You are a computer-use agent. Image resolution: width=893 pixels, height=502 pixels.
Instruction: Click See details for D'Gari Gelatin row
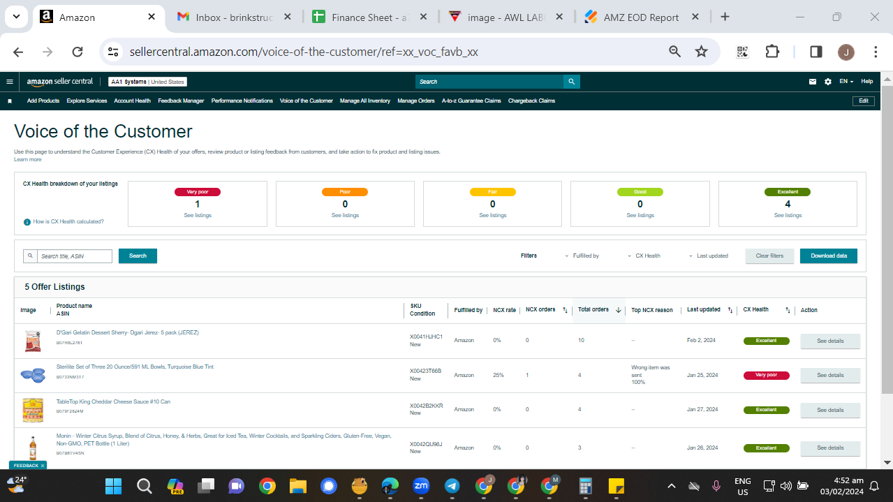[829, 341]
